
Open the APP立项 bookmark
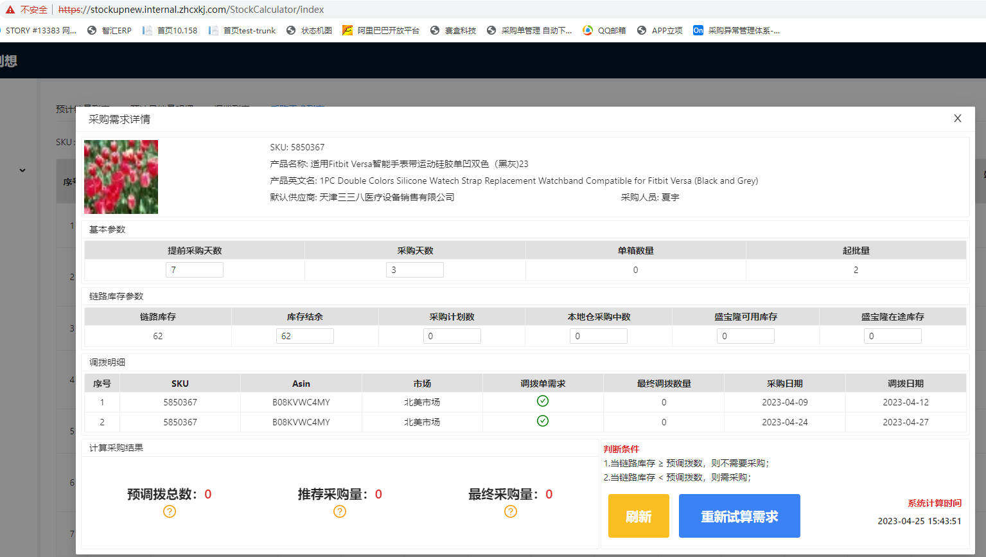[660, 30]
